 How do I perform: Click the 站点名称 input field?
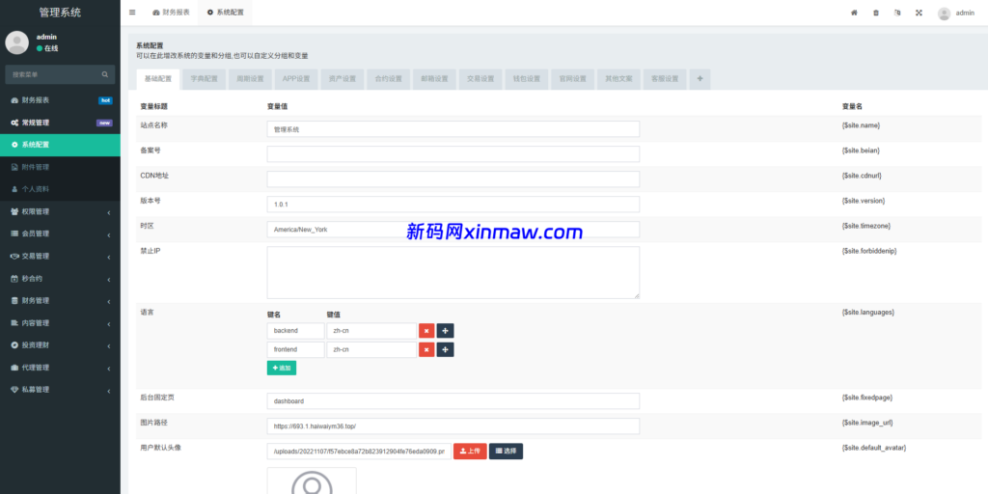tap(453, 129)
